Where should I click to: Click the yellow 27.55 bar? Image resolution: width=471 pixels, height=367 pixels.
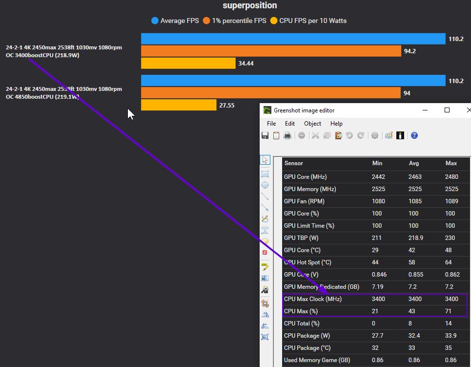[179, 105]
